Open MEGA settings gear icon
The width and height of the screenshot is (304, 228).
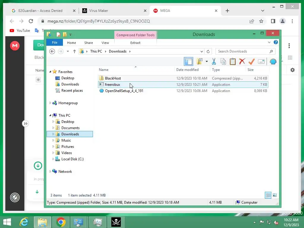coord(292,70)
